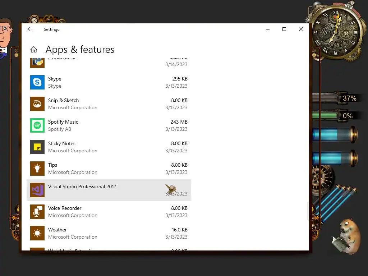Click the 3/14/2023 install date of Python
This screenshot has width=368, height=276.
tap(176, 64)
